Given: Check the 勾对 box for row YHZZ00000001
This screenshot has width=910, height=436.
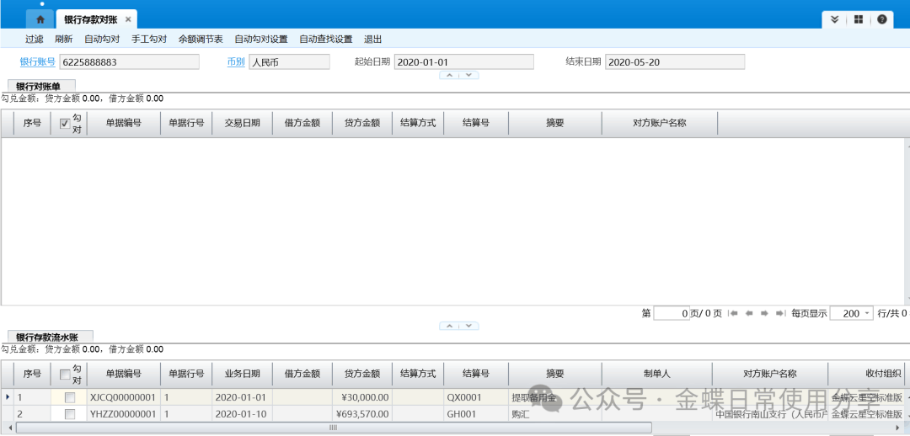Looking at the screenshot, I should point(70,414).
